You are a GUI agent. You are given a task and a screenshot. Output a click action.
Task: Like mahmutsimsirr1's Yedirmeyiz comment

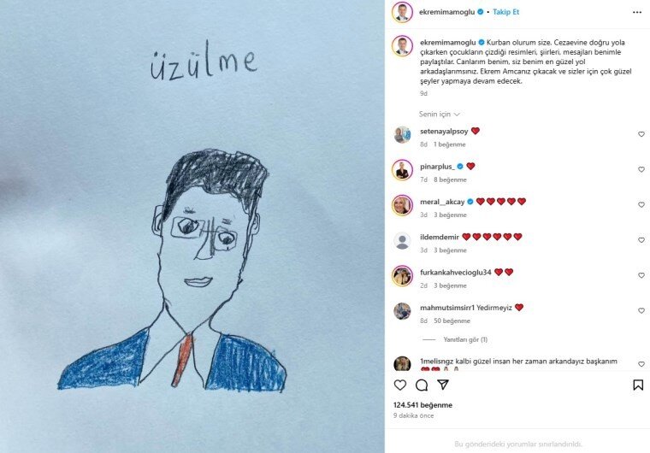point(641,311)
